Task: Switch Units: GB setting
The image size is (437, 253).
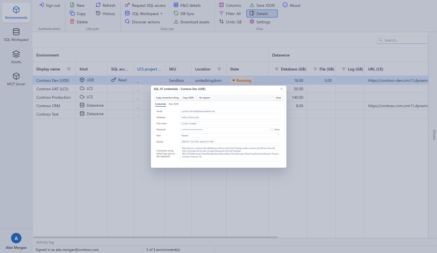Action: click(230, 22)
